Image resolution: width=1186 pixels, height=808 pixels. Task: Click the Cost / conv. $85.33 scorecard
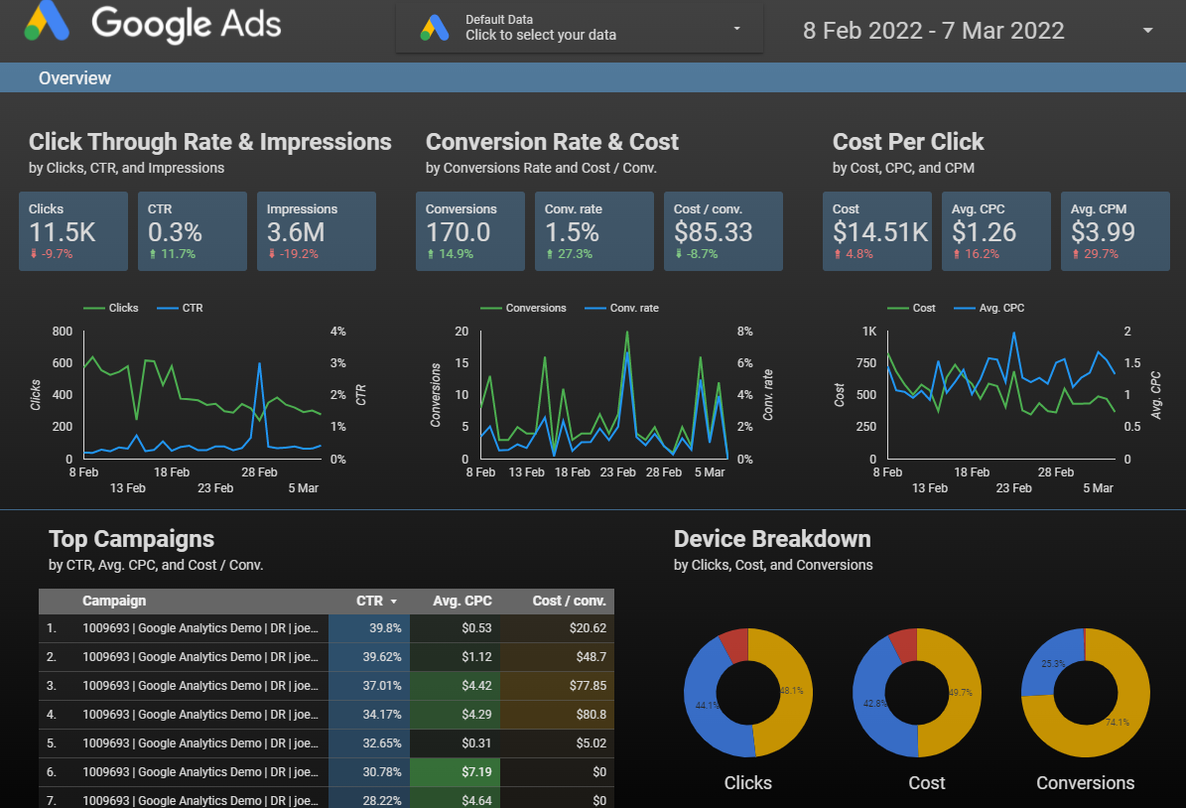[724, 230]
